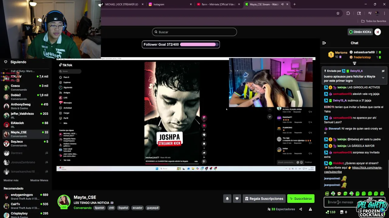Open Chrome three-dot menu
The image size is (389, 218).
[x=385, y=13]
